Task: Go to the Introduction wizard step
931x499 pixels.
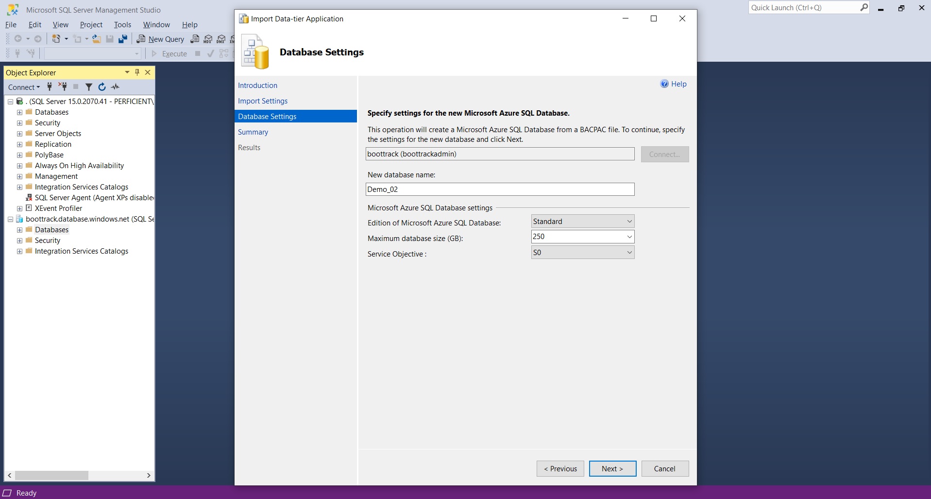Action: 257,86
